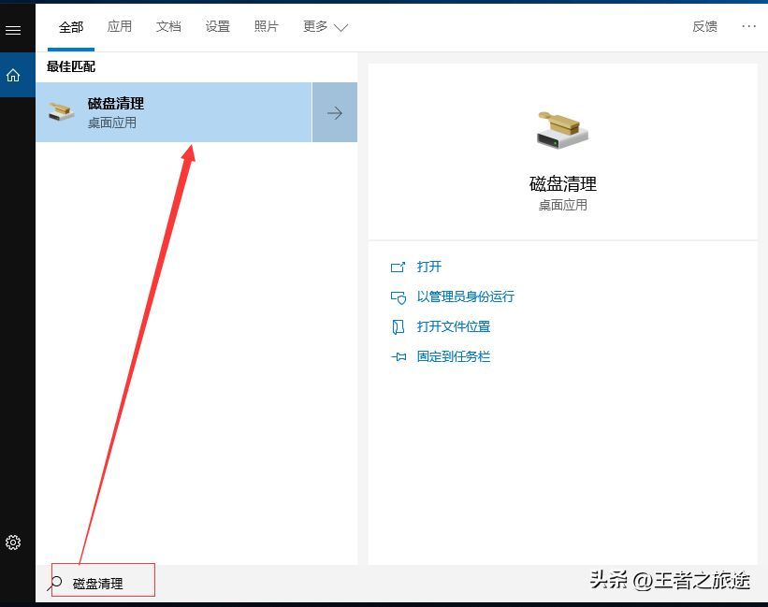Viewport: 768px width, 607px height.
Task: Open the hamburger menu icon
Action: [x=13, y=30]
